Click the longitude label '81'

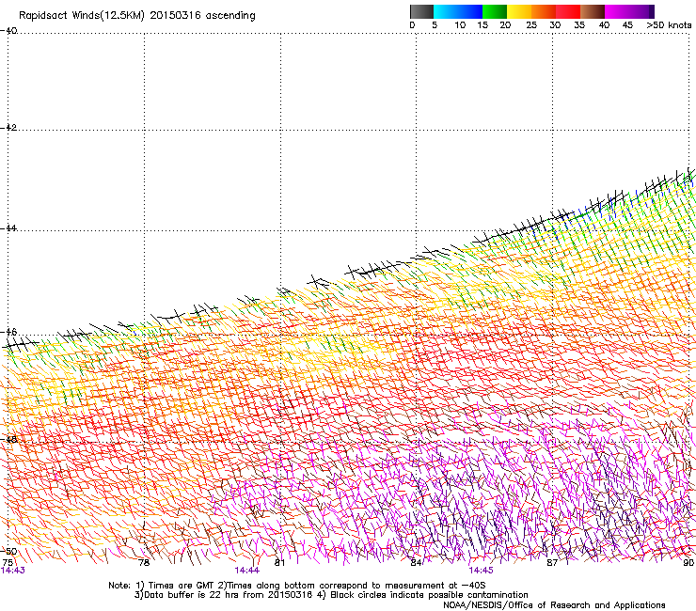(279, 563)
